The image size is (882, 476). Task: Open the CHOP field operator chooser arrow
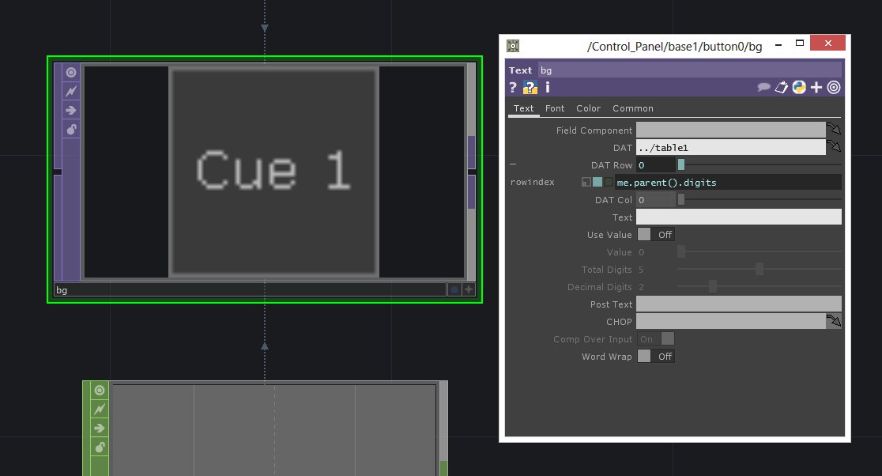pos(834,321)
